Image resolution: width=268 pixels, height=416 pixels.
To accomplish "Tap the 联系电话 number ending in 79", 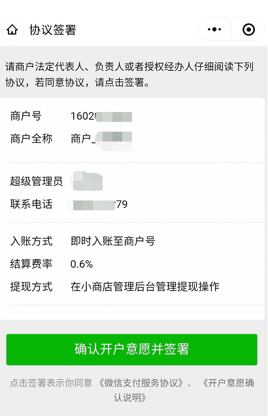I will click(x=99, y=204).
